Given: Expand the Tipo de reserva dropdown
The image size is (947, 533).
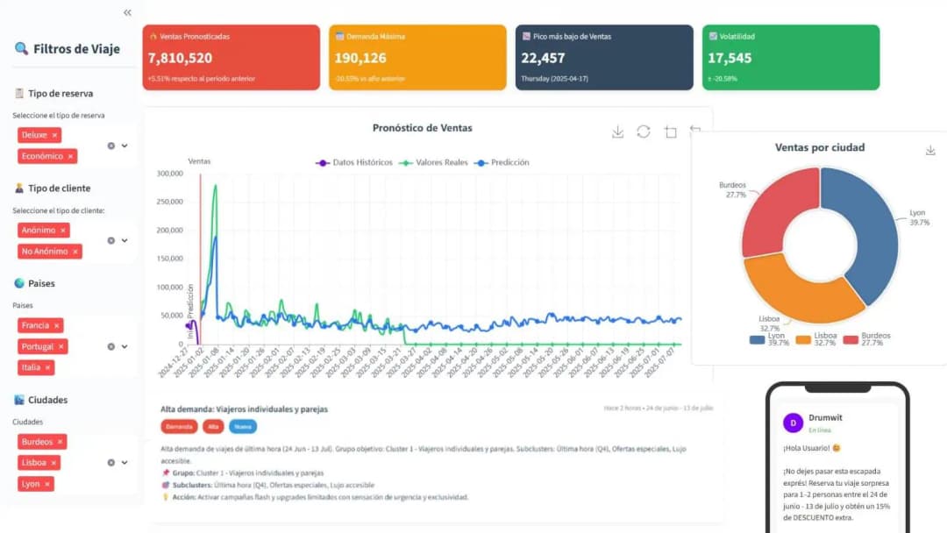Looking at the screenshot, I should pos(125,144).
